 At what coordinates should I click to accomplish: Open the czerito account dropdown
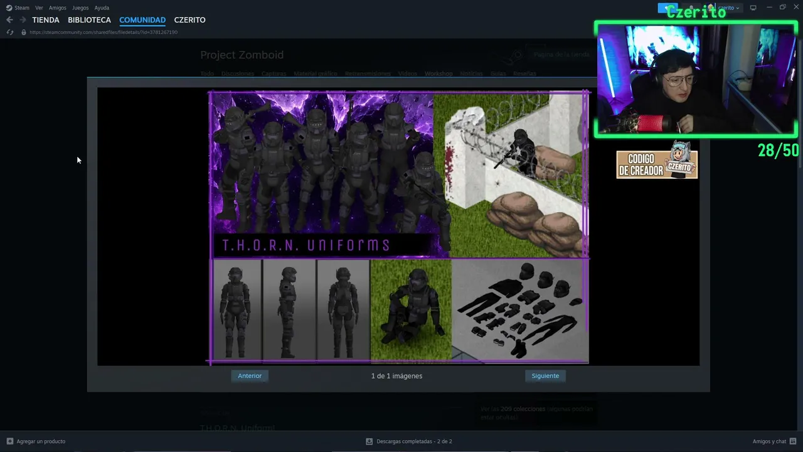(x=728, y=8)
